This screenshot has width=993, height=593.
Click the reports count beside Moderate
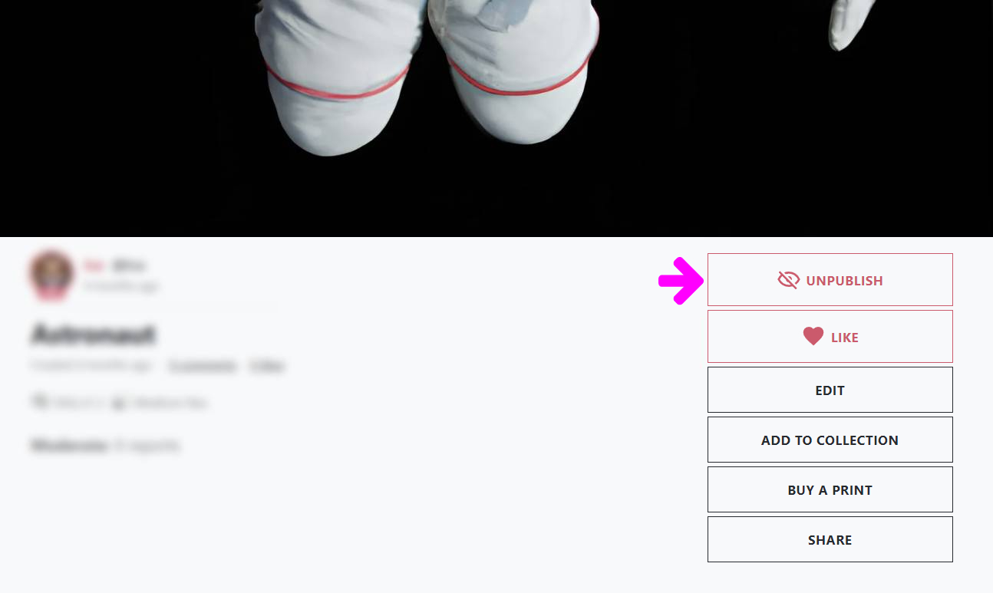tap(147, 445)
